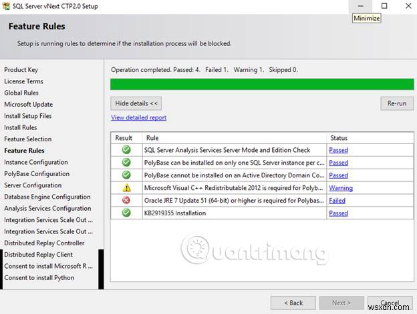Select the bold Feature Rules step in sidebar
Screen dimensions: 417x314
coord(24,151)
